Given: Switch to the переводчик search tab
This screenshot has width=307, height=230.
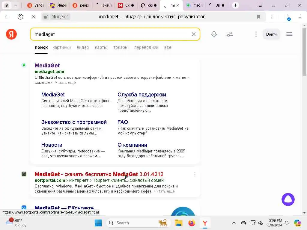Looking at the screenshot, I should (x=146, y=47).
